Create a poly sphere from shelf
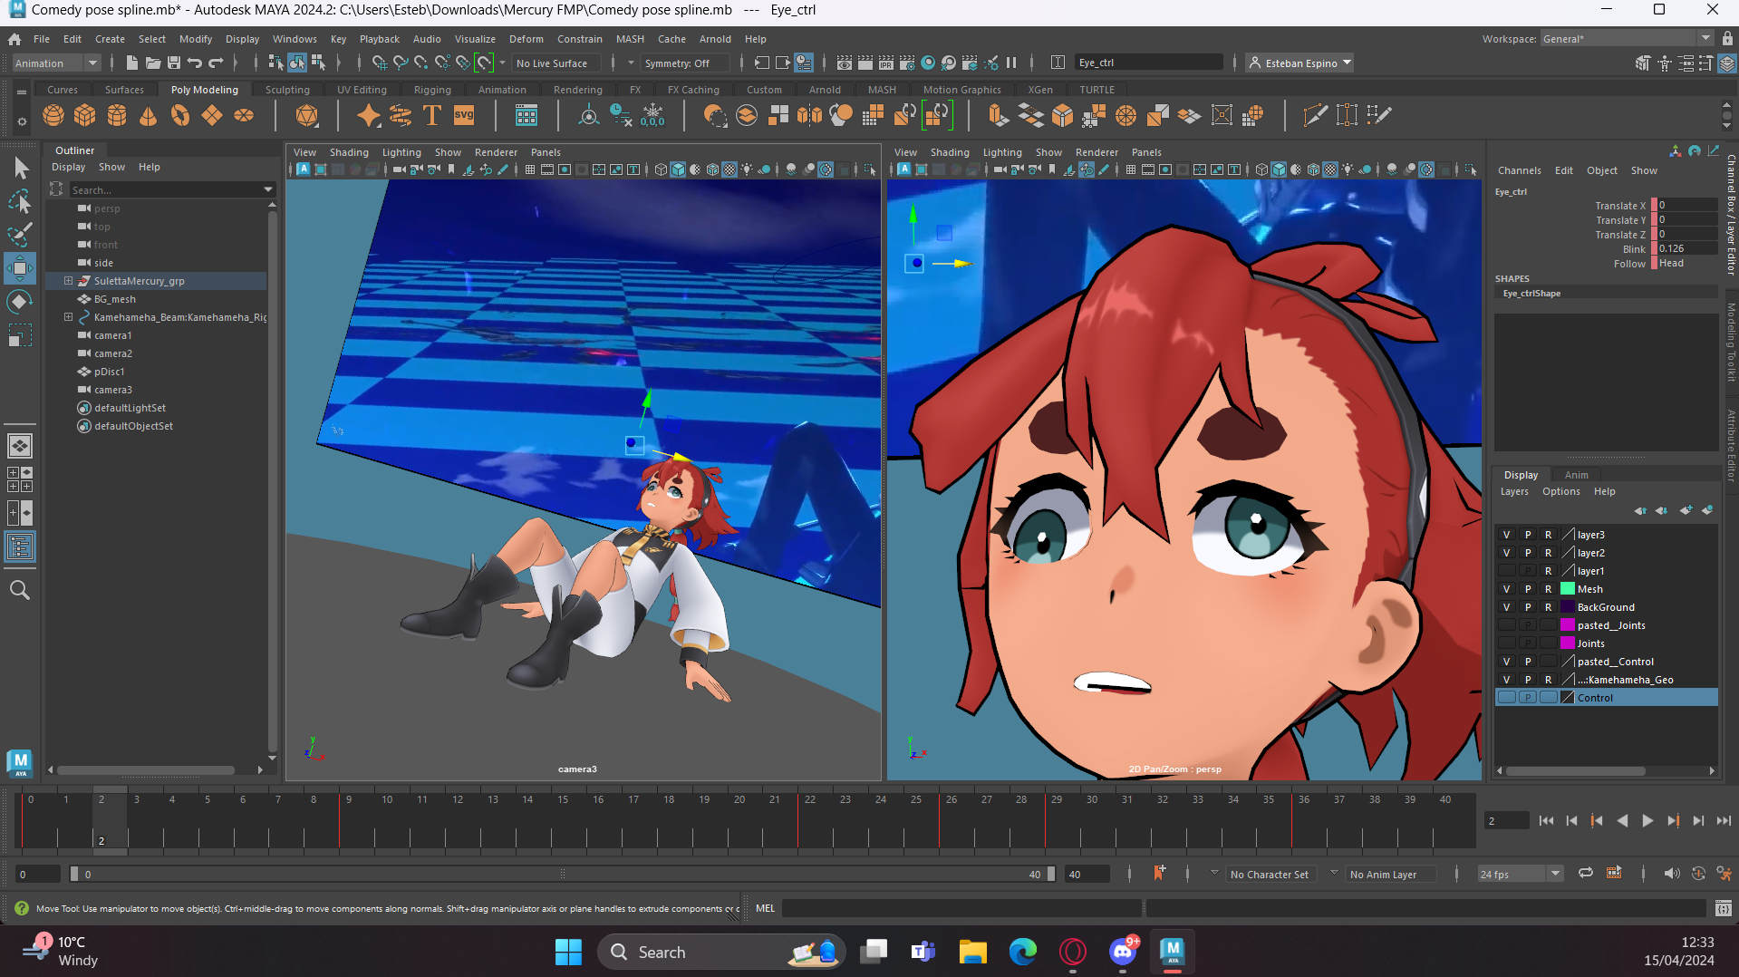1739x977 pixels. tap(53, 115)
